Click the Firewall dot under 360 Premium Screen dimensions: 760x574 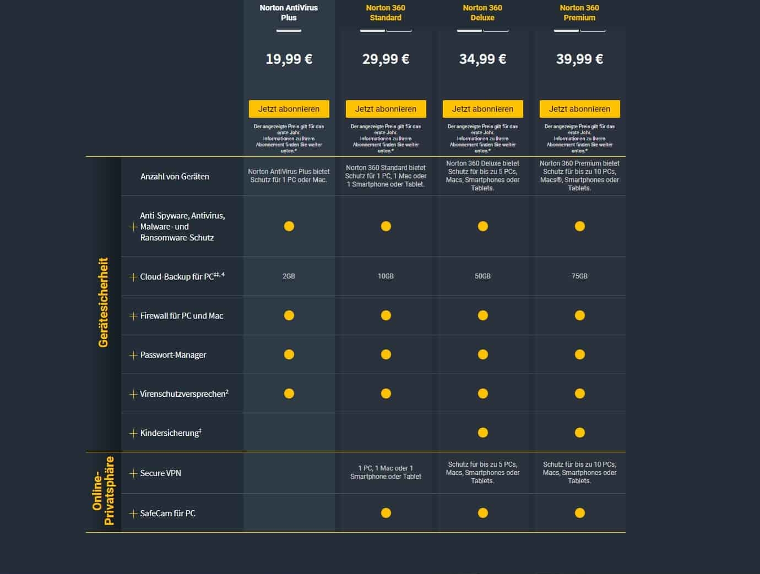(579, 315)
